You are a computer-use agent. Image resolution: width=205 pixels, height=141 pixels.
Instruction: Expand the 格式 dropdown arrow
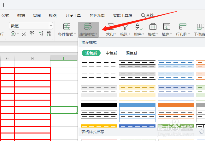coord(157,34)
